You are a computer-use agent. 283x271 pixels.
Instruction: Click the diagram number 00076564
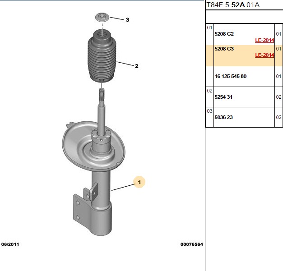point(192,244)
